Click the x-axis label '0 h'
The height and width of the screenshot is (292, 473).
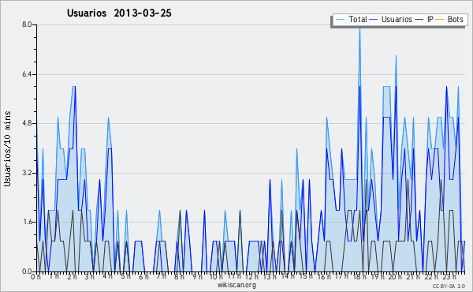(x=36, y=277)
